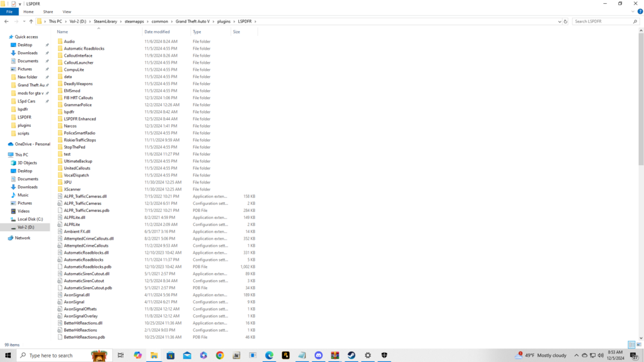Select AutomaticRoadblocks.pdb file
The image size is (644, 362).
88,267
